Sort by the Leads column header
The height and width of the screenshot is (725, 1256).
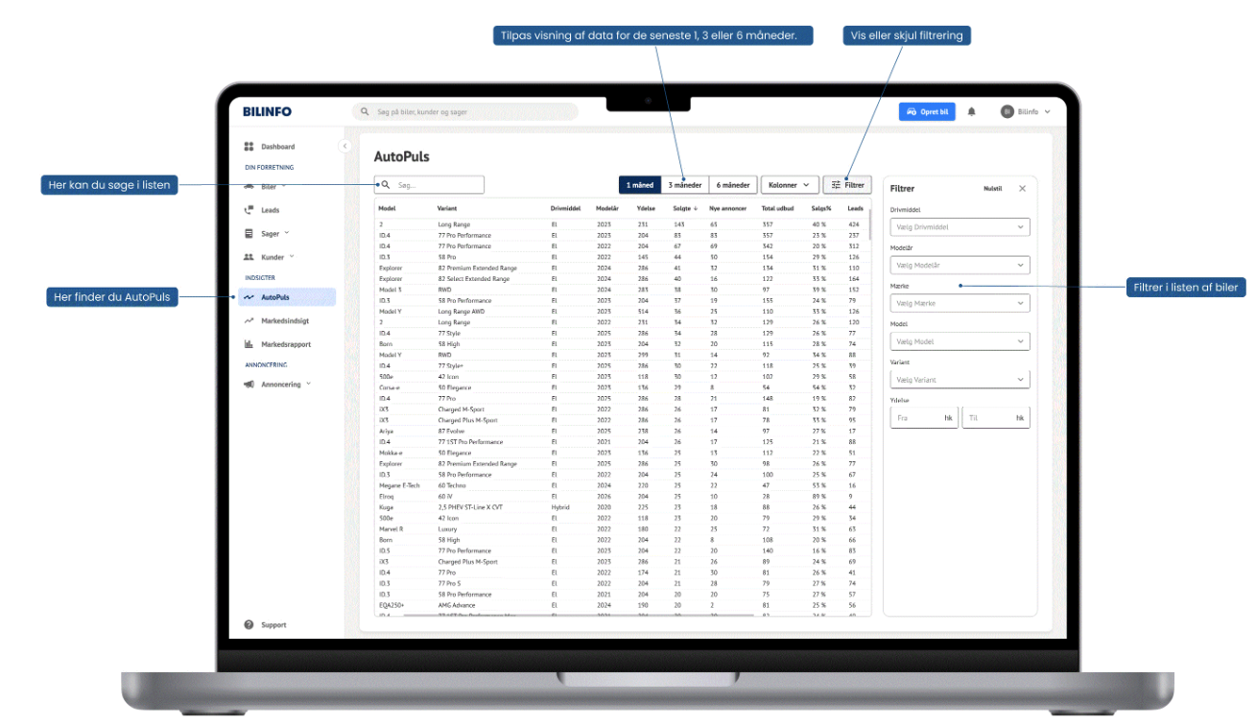pos(855,208)
